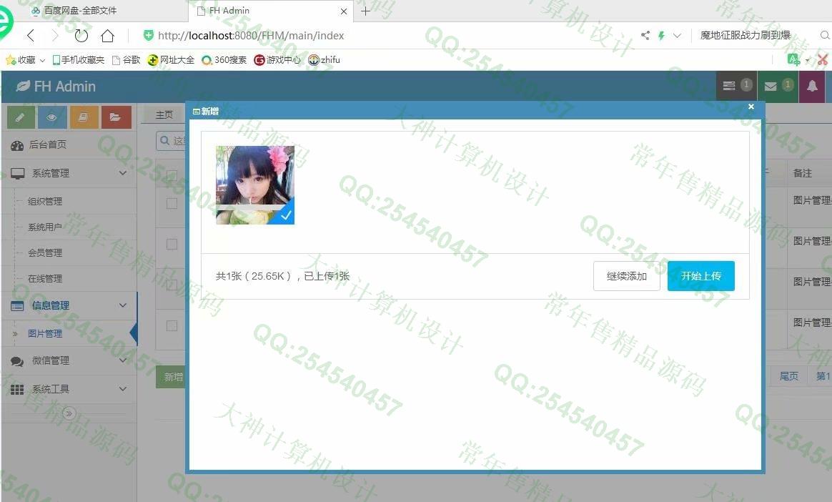Open 游戏中心 bookmark
Image resolution: width=832 pixels, height=502 pixels.
pos(277,60)
